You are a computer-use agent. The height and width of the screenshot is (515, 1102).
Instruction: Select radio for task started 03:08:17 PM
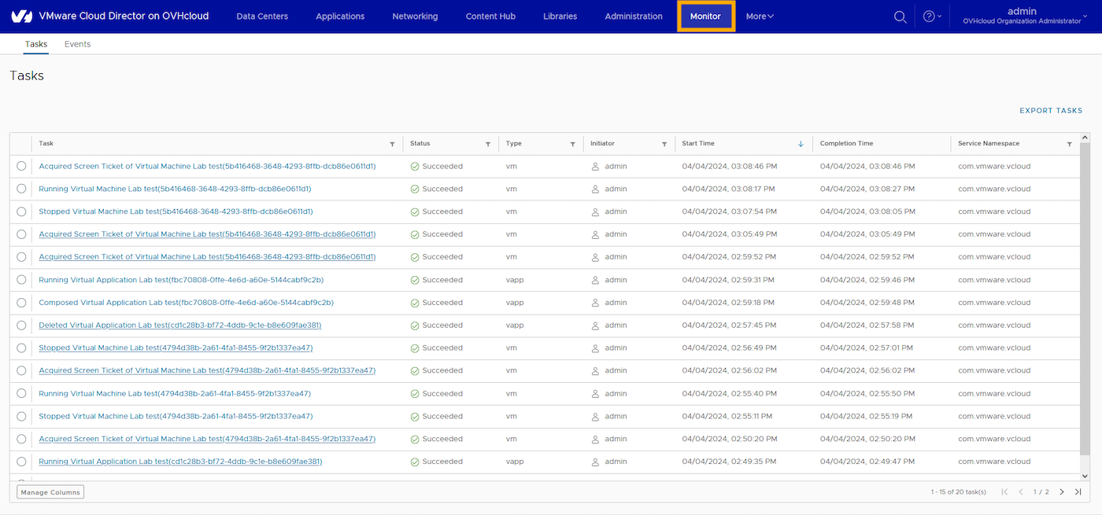[21, 189]
